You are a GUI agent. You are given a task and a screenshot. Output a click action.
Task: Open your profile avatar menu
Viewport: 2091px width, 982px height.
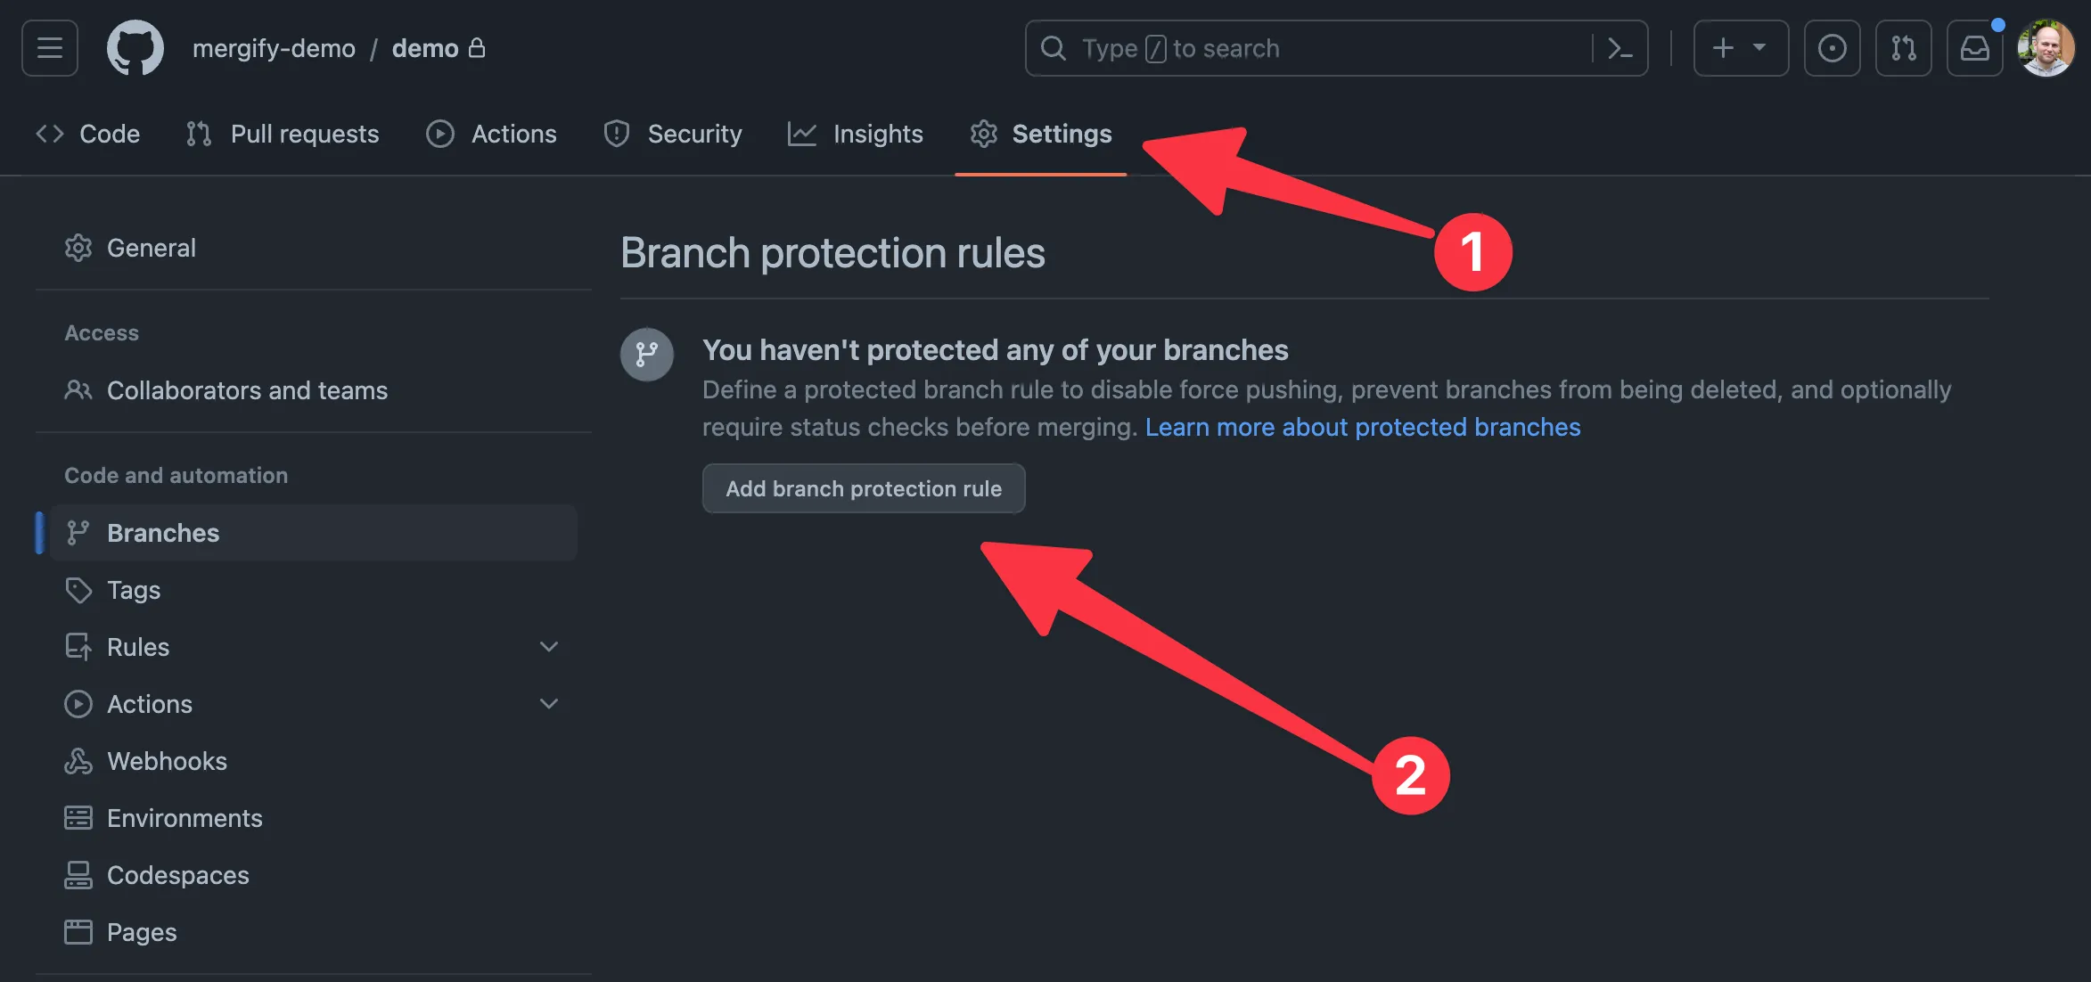[x=2046, y=47]
